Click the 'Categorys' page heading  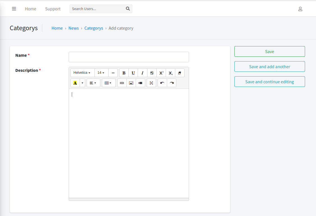coord(24,28)
